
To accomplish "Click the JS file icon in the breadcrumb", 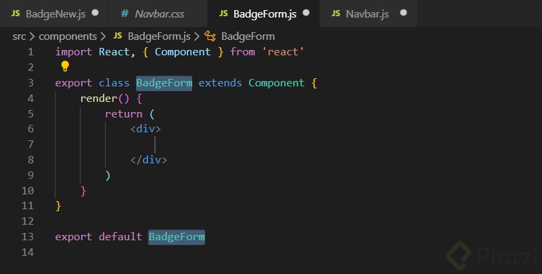I will point(117,36).
